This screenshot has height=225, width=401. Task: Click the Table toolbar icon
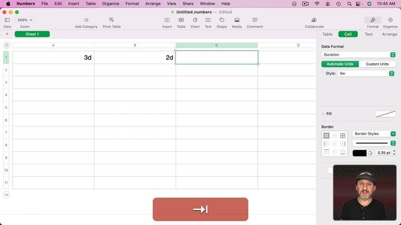click(181, 20)
